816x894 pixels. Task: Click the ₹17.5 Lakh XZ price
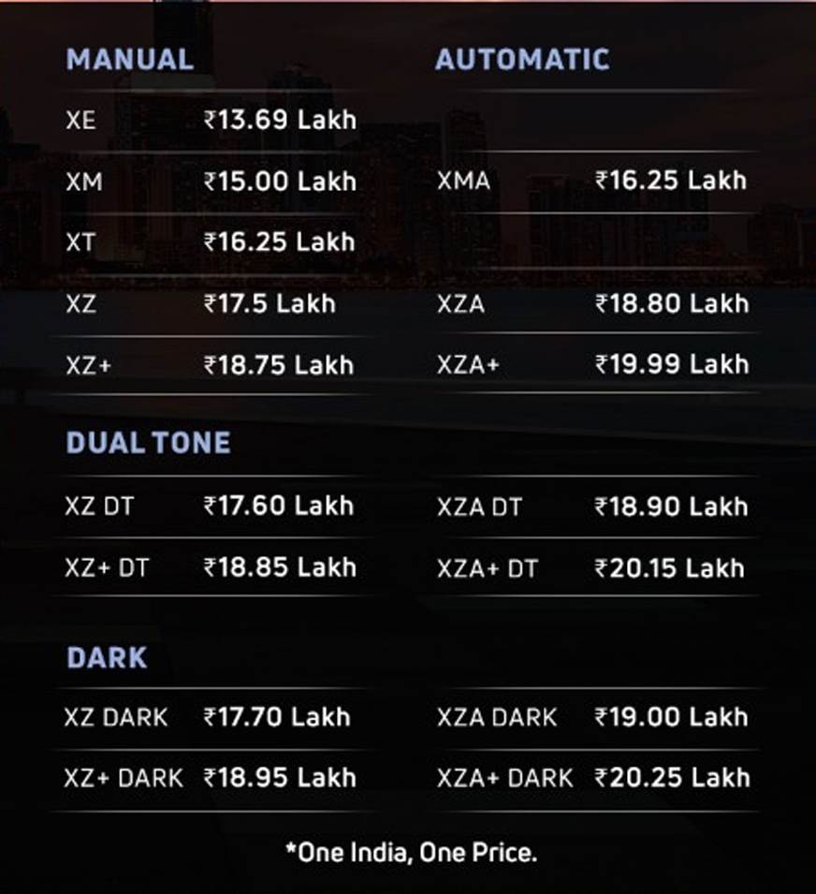[270, 303]
